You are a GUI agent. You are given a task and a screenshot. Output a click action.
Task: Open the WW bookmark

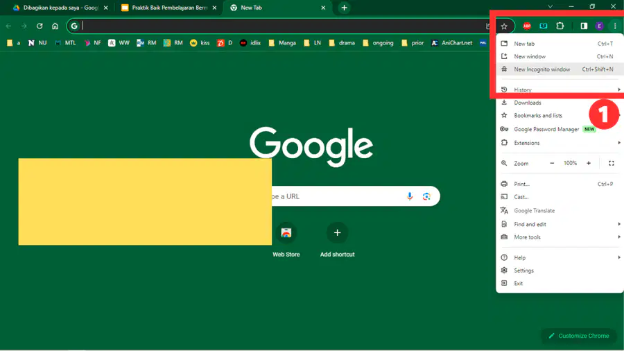coord(119,43)
